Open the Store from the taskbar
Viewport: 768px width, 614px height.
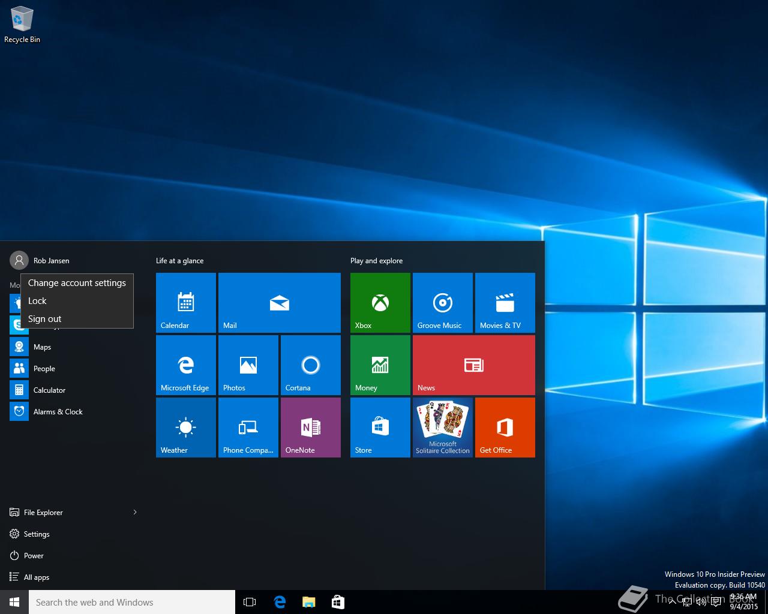(338, 602)
